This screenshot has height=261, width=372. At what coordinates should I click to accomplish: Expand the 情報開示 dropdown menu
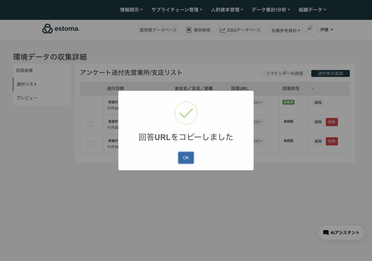pos(131,10)
